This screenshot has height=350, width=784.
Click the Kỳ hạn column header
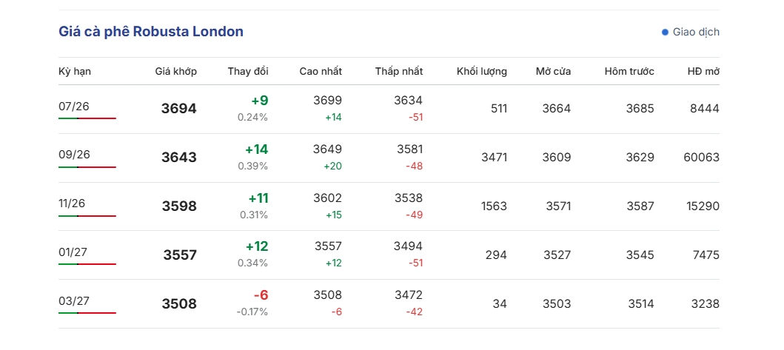coord(75,72)
